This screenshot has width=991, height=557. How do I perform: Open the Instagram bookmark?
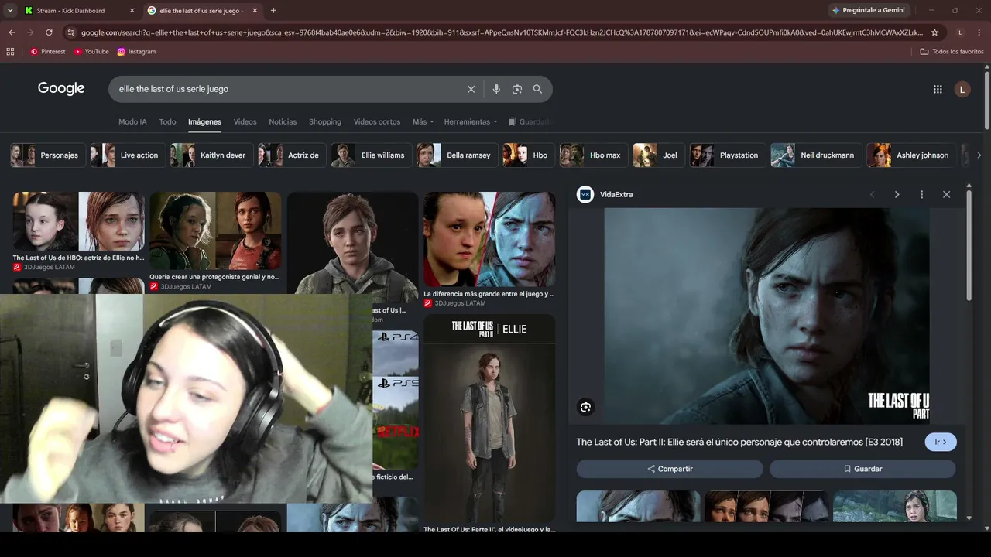(136, 52)
